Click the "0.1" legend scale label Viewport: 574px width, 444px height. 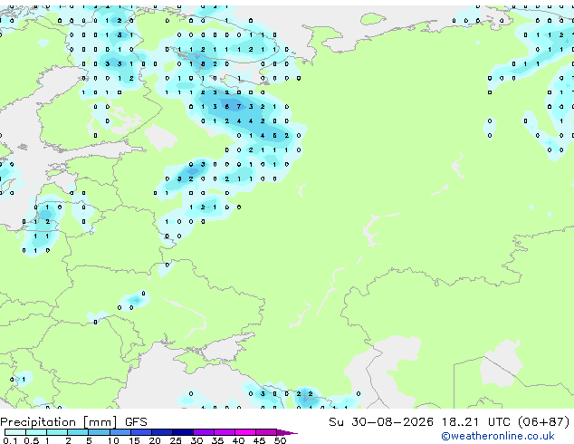[x=10, y=440]
